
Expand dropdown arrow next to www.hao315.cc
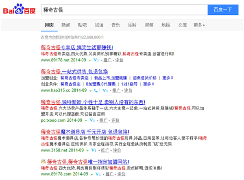pos(90,91)
